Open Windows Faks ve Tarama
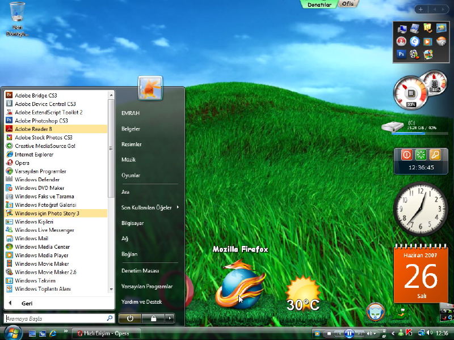454x340 pixels. coord(56,196)
